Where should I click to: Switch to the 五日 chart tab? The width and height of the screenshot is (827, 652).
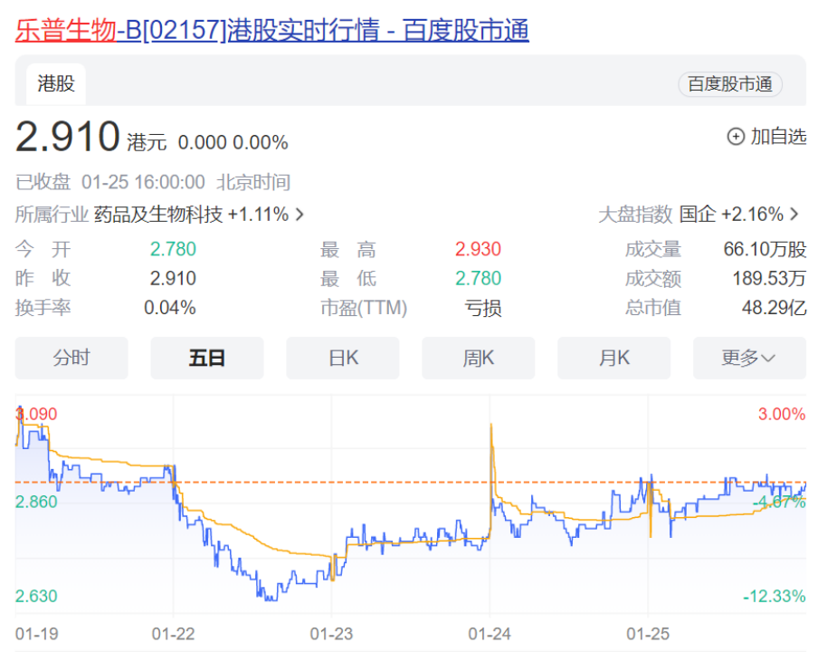(206, 358)
